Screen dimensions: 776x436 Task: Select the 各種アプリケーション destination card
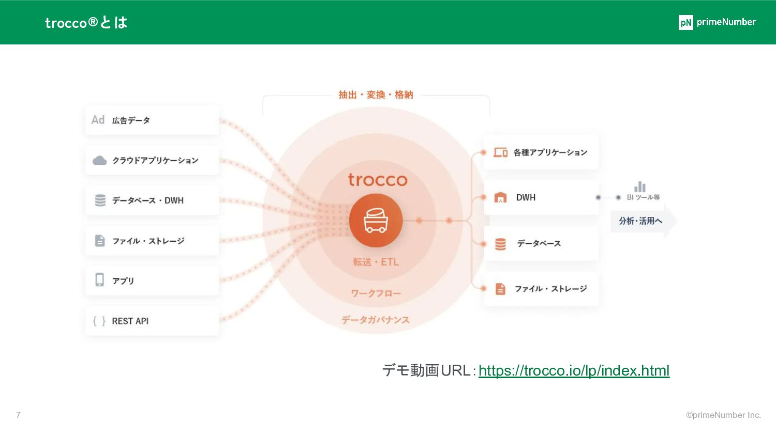[x=541, y=152]
